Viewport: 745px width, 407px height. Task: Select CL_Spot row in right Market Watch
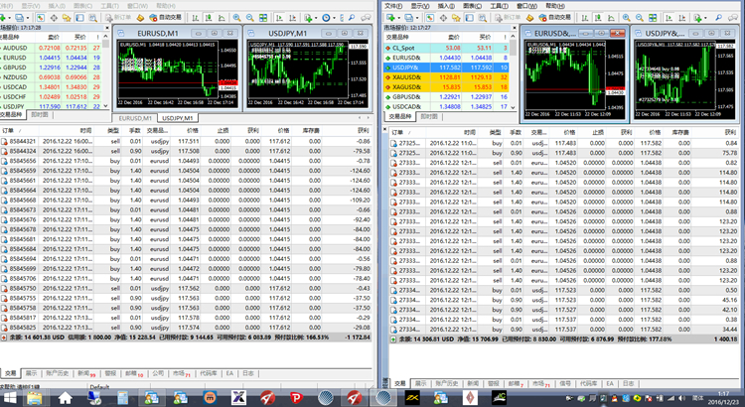(x=446, y=48)
